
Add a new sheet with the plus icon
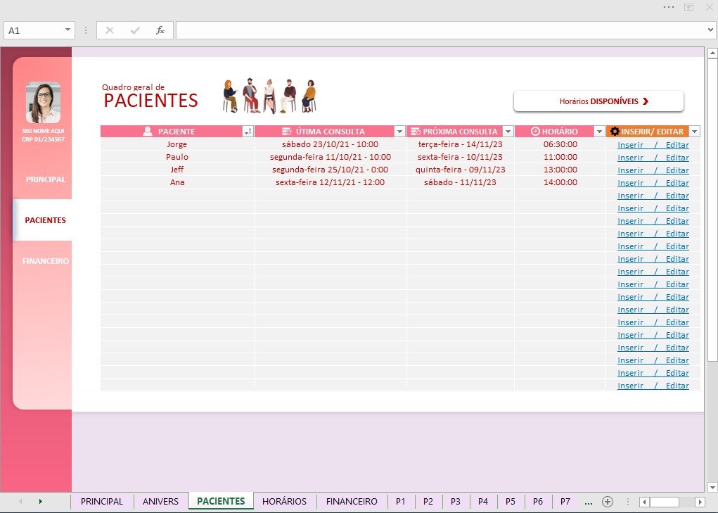(x=608, y=502)
